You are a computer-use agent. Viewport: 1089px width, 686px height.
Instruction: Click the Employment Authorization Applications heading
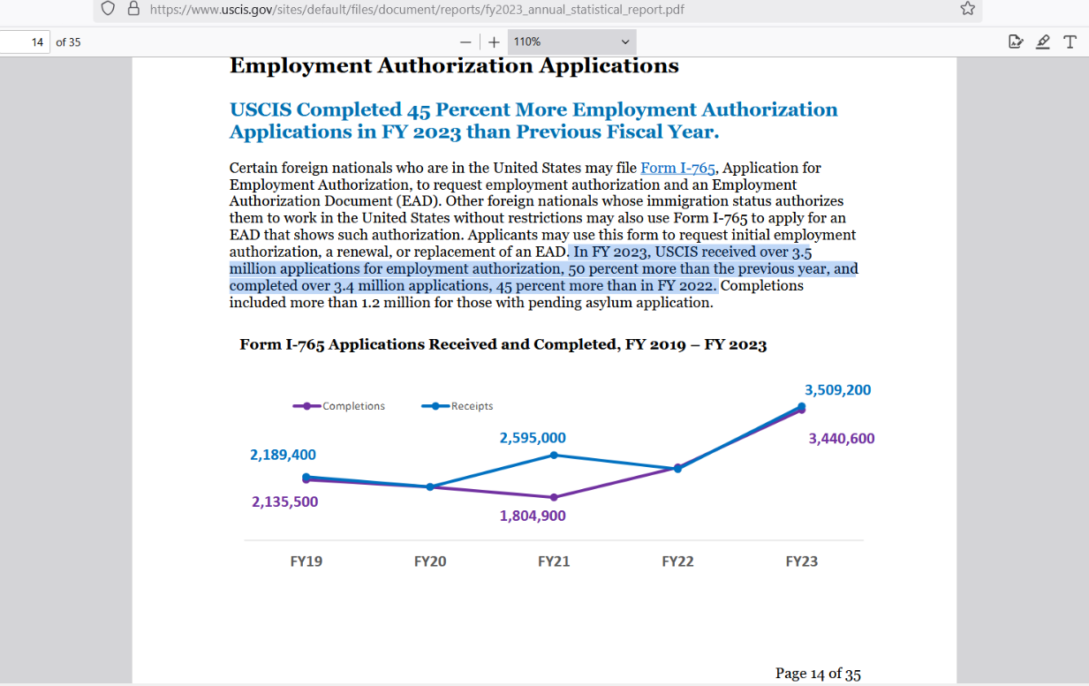tap(454, 66)
